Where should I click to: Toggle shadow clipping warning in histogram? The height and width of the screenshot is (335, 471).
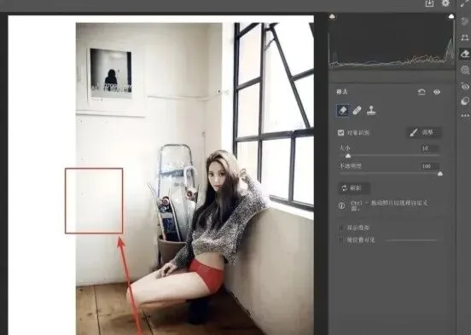coord(332,16)
